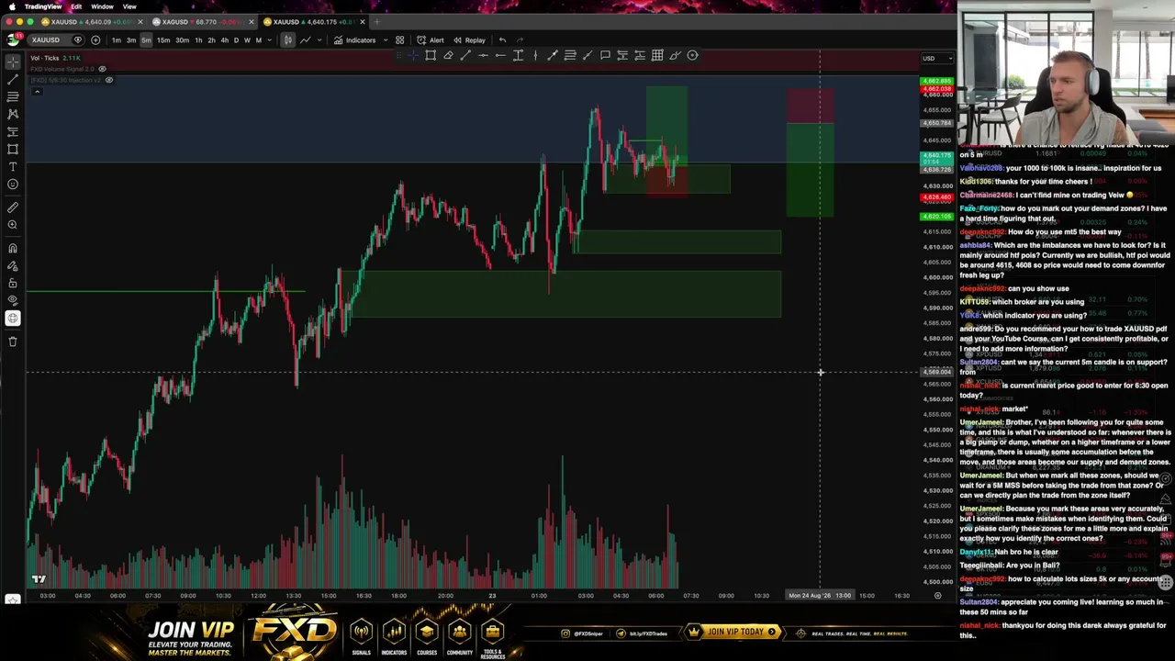Open the Apple menu
Viewport: 1175px width, 661px height.
pyautogui.click(x=12, y=6)
